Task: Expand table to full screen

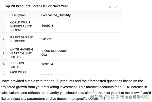Action: coord(116,6)
